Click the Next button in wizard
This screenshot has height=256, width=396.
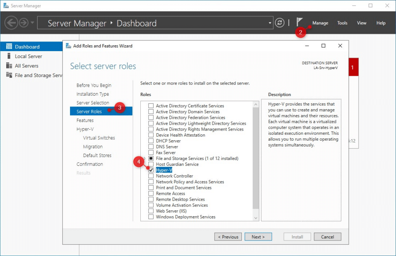[x=258, y=237]
